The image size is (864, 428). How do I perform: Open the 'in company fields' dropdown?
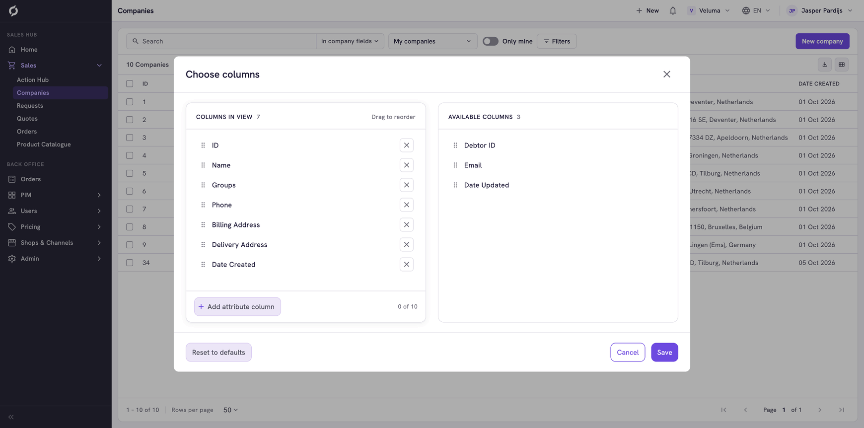point(350,41)
